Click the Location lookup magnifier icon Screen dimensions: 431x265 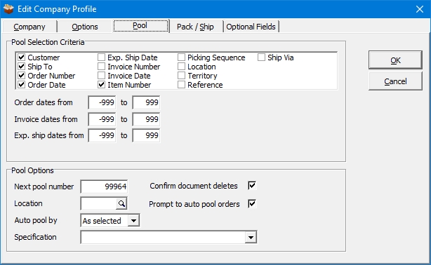(x=121, y=204)
